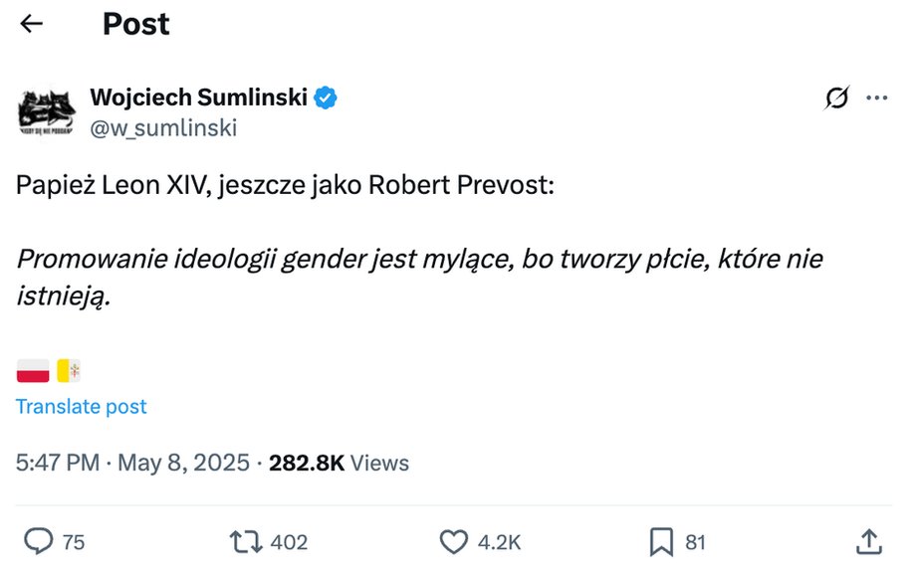917x584 pixels.
Task: Like the post with the heart icon
Action: 454,542
